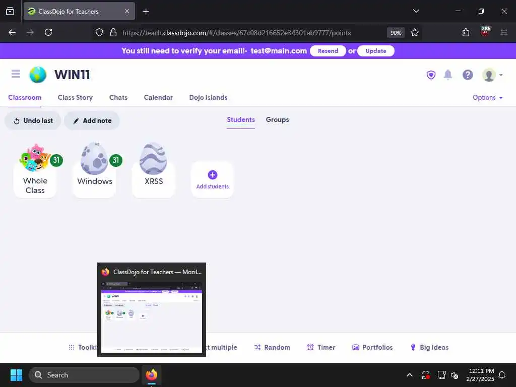The image size is (516, 387).
Task: Open the help question mark icon
Action: [x=468, y=75]
